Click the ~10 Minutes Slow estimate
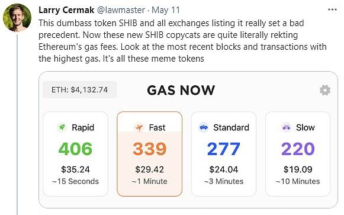344x215 pixels. pyautogui.click(x=298, y=181)
